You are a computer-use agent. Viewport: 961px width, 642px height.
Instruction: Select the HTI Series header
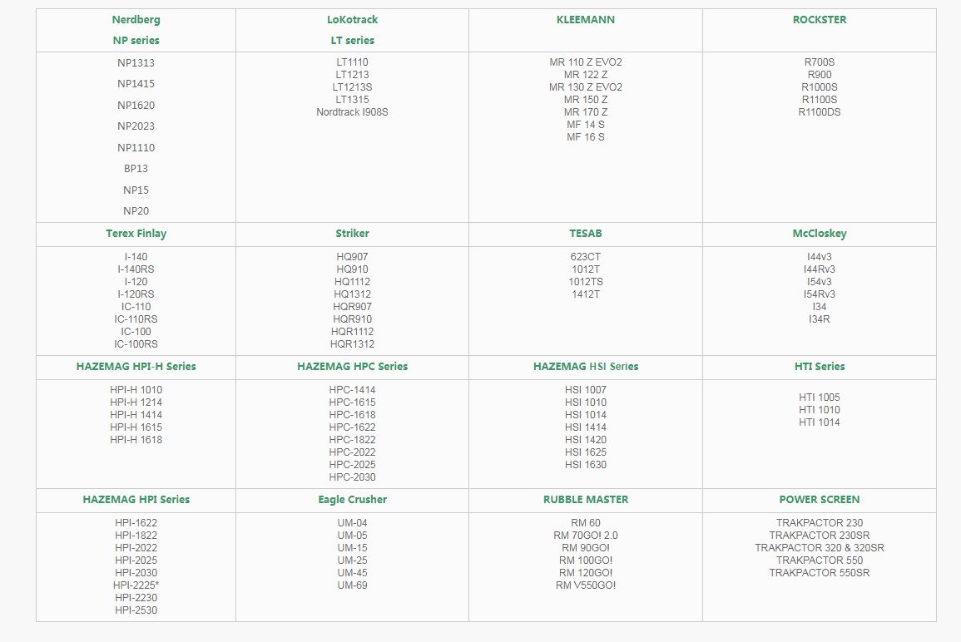click(x=820, y=367)
